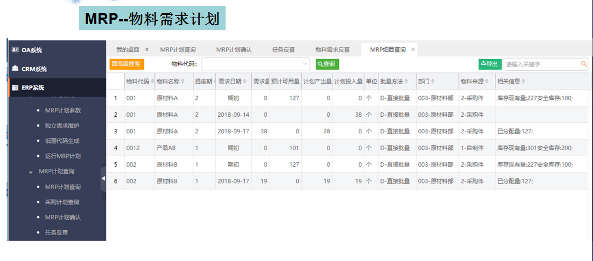Click 预计可用量 value 101
Image resolution: width=593 pixels, height=261 pixels.
tap(294, 147)
